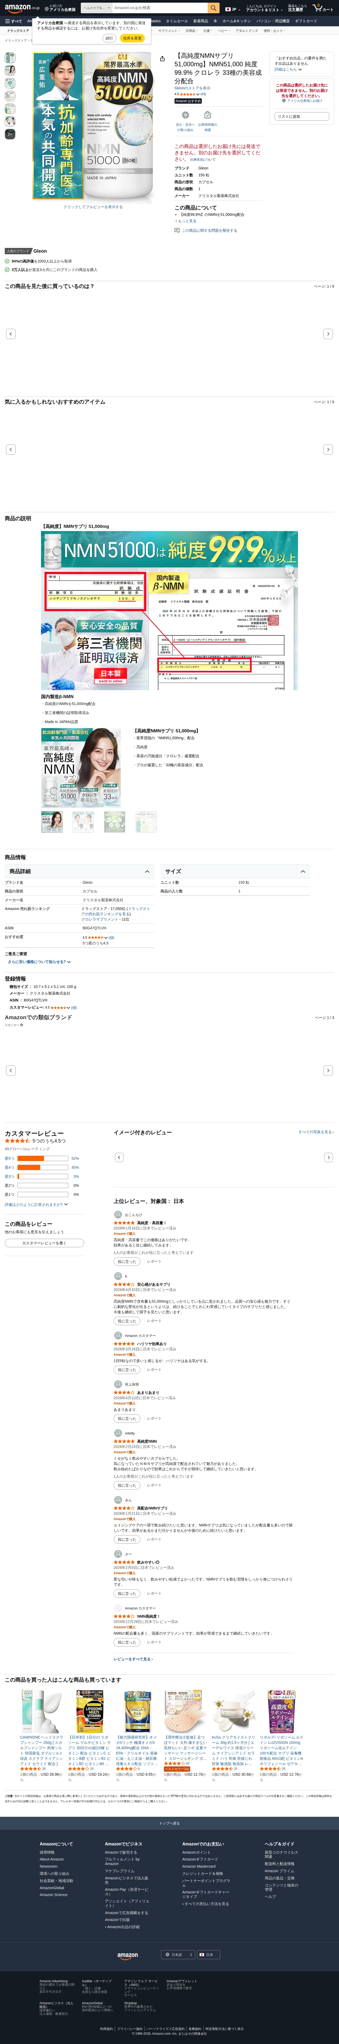
Task: Open the ギフトカード nav item
Action: click(x=306, y=21)
